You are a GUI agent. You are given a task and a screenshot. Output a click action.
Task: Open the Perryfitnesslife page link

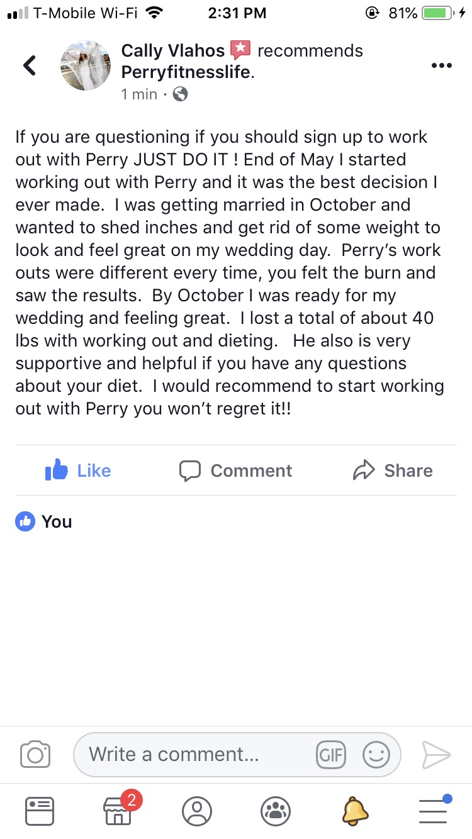[x=186, y=72]
